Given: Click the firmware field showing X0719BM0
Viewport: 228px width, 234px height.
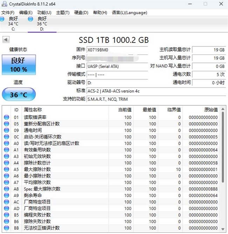Looking at the screenshot, I should click(x=117, y=50).
